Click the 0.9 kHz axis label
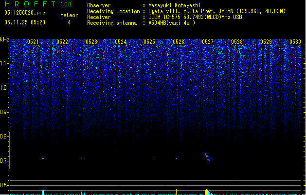Viewport: 306px width, 195px height. tap(4, 112)
